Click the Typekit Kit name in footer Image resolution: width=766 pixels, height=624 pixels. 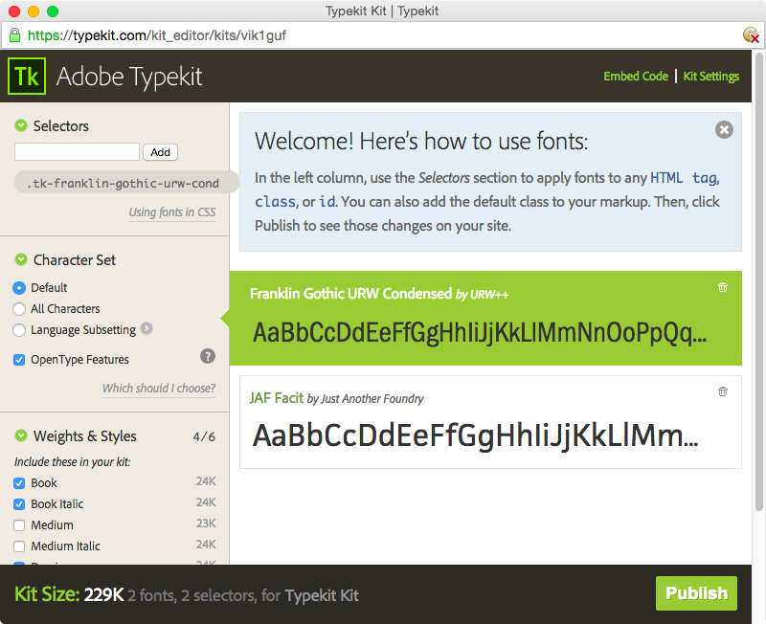(322, 595)
